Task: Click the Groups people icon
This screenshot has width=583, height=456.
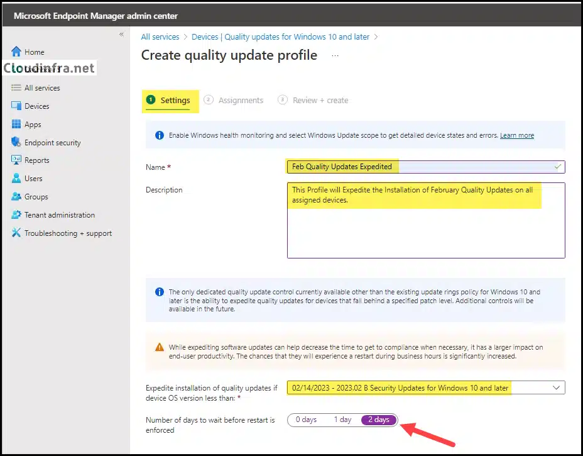Action: 16,196
